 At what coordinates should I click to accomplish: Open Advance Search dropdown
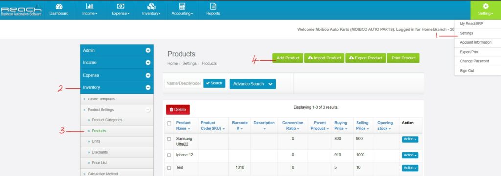click(x=253, y=84)
